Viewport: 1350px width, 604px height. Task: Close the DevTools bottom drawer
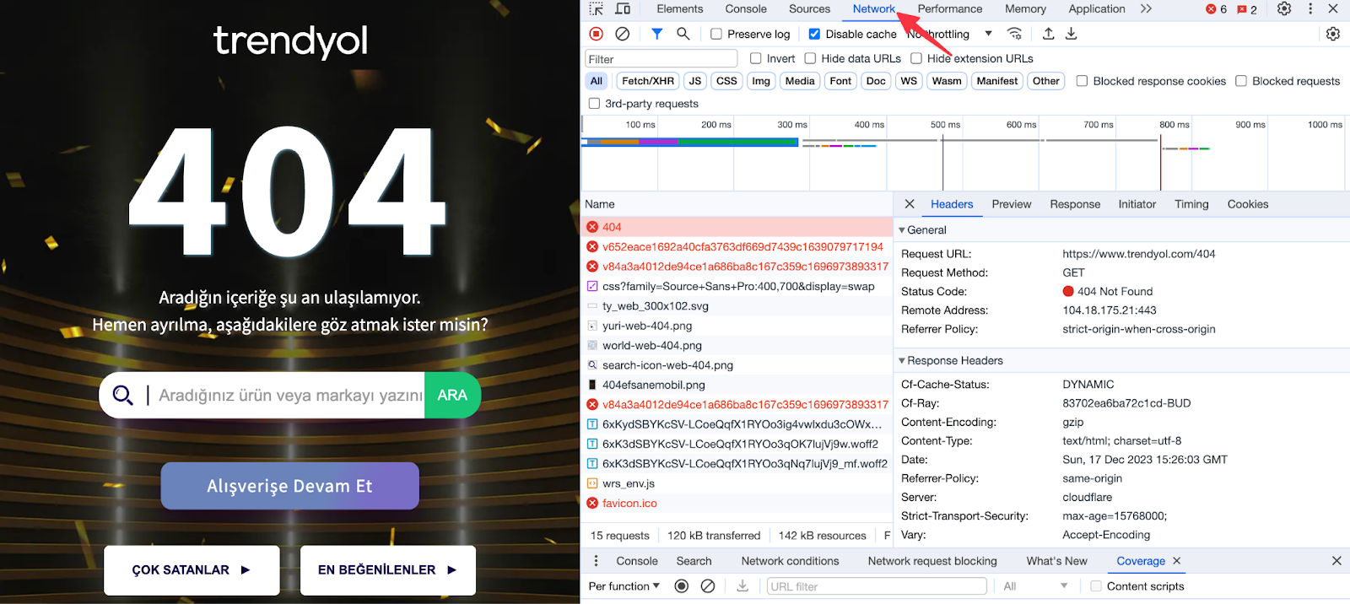point(1336,561)
